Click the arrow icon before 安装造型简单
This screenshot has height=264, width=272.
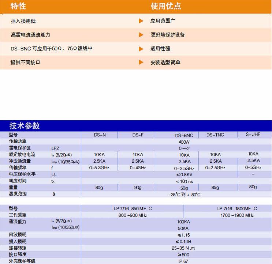(141, 63)
